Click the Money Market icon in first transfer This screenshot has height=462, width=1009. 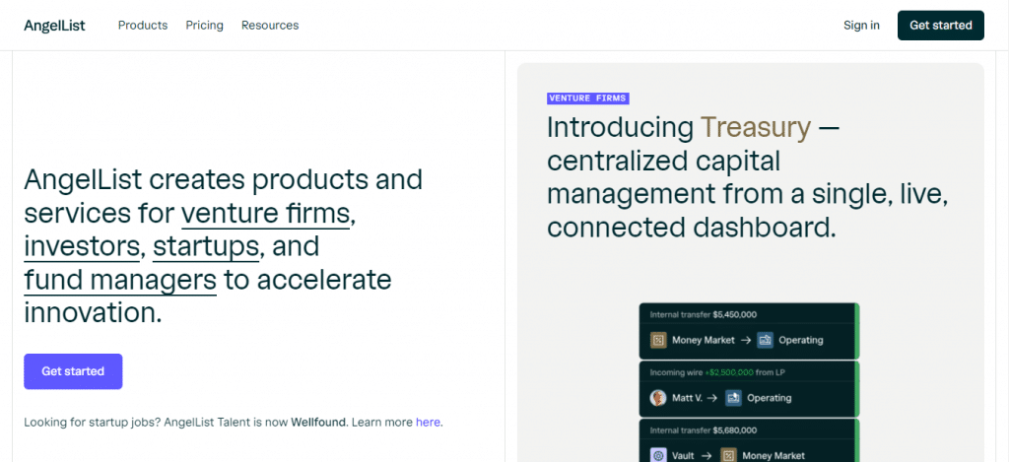tap(658, 340)
